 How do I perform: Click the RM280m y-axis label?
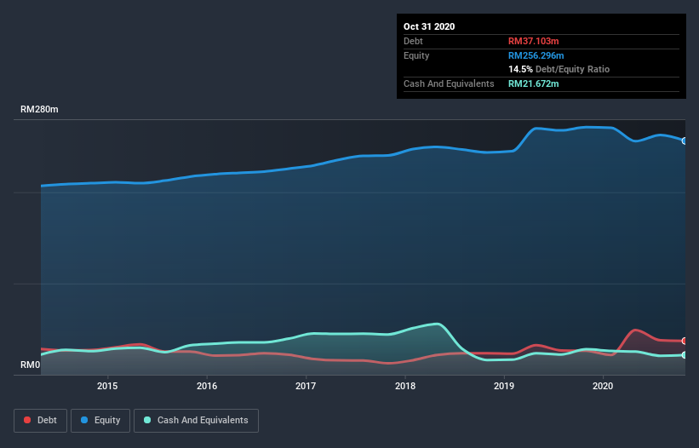pos(39,109)
